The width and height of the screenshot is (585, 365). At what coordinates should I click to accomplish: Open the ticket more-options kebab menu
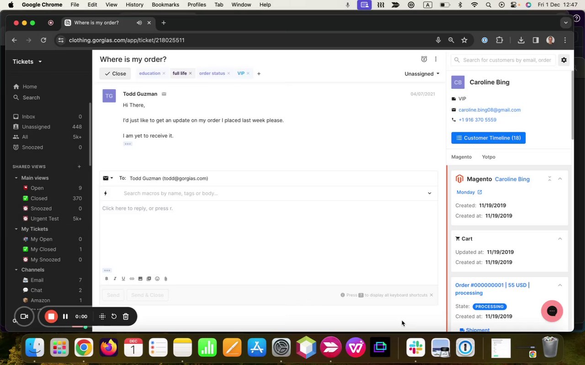pos(436,59)
